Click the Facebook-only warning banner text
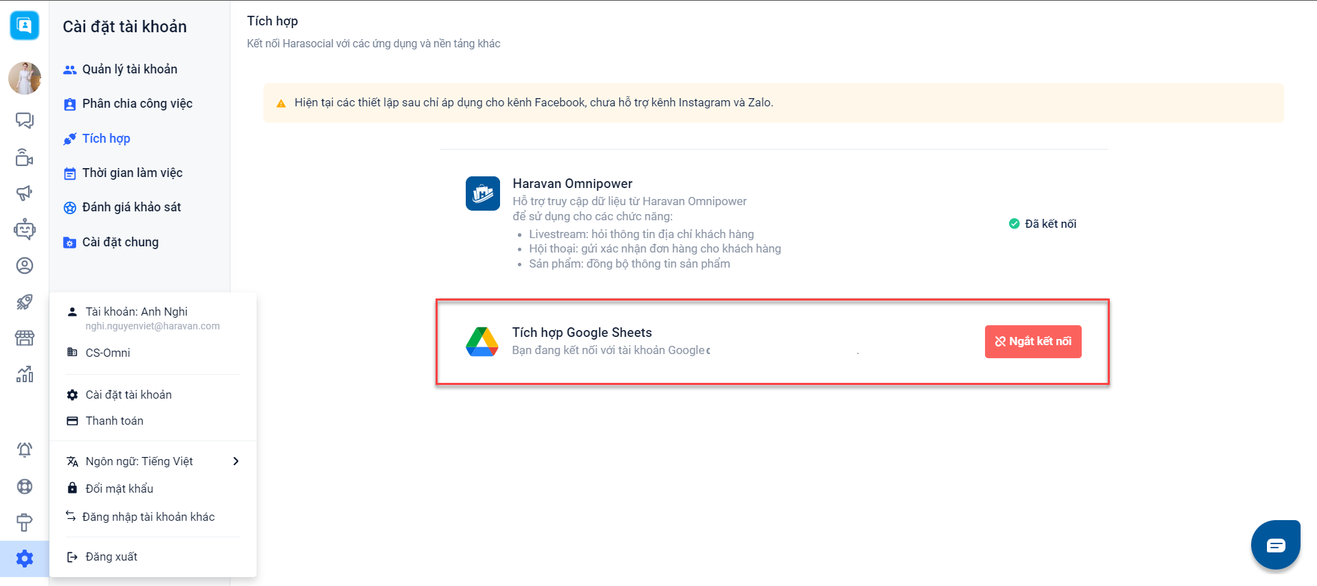The image size is (1317, 586). (x=534, y=102)
